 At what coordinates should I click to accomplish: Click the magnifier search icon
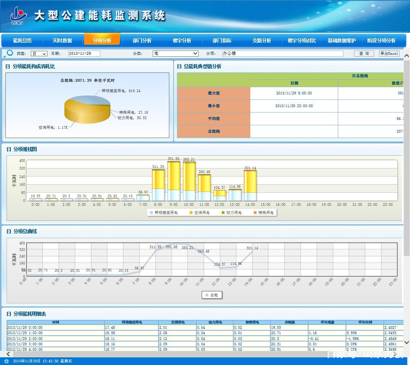pyautogui.click(x=8, y=54)
